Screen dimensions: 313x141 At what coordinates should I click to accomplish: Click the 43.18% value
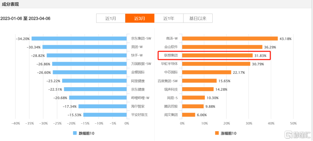tap(285, 39)
